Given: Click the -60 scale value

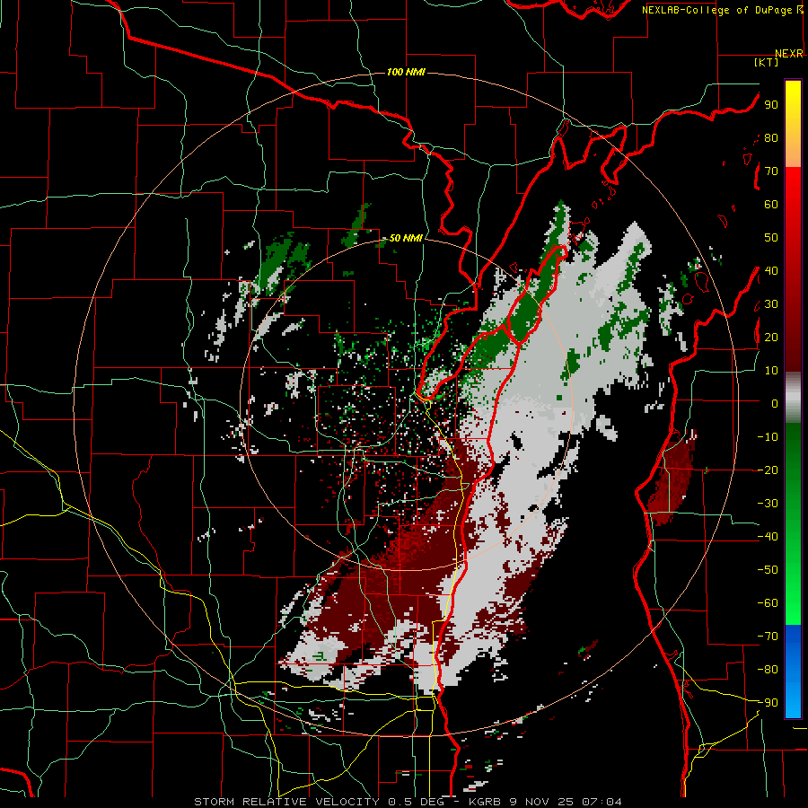Looking at the screenshot, I should [x=768, y=603].
